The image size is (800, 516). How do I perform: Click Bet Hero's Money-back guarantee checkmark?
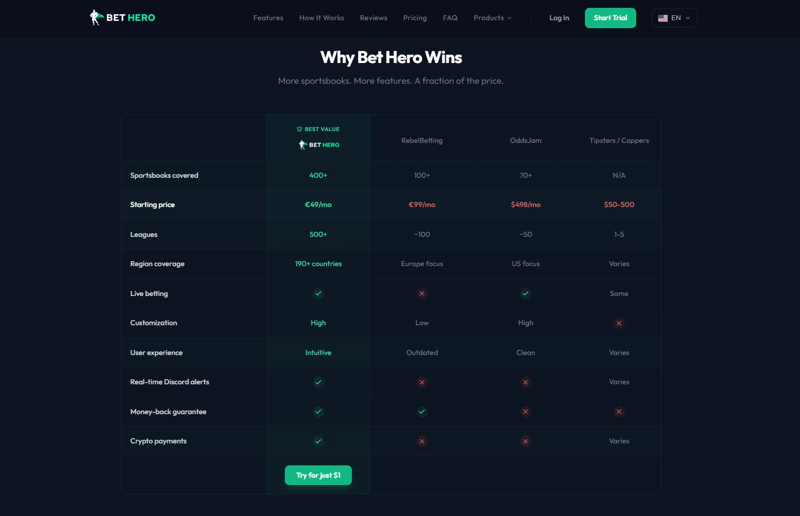[318, 411]
